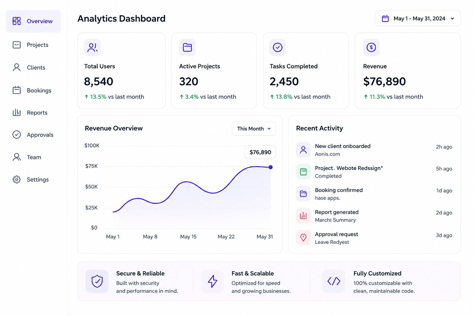This screenshot has width=474, height=316.
Task: Click the Team person icon in sidebar
Action: pyautogui.click(x=17, y=157)
